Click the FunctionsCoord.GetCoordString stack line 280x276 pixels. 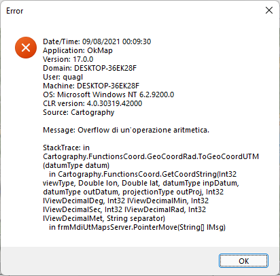tap(143, 174)
